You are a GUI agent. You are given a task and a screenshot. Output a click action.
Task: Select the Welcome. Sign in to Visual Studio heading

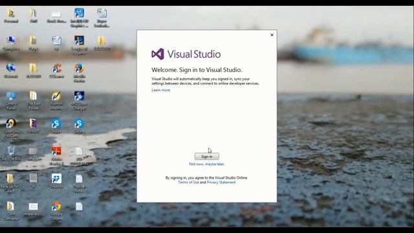tap(197, 70)
